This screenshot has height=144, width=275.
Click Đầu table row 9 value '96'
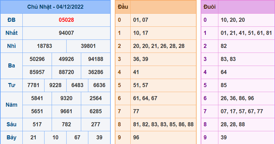pos(136,137)
